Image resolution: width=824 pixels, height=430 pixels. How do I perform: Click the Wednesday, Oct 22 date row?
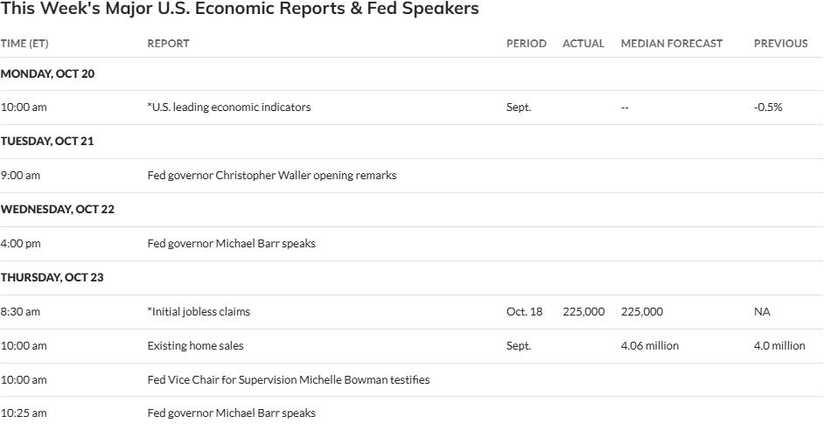[57, 210]
